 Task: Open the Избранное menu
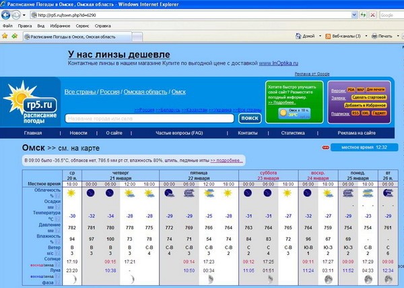click(60, 26)
